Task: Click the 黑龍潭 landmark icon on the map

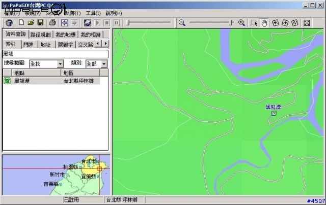Action: 274,113
